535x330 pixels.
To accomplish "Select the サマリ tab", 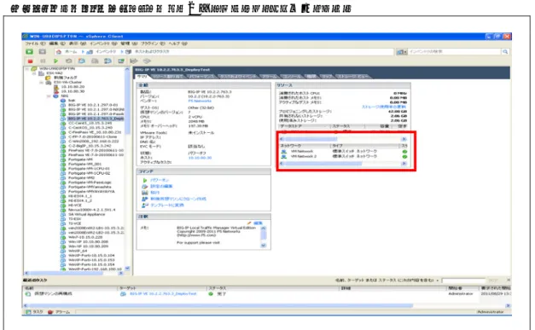I will tap(142, 77).
